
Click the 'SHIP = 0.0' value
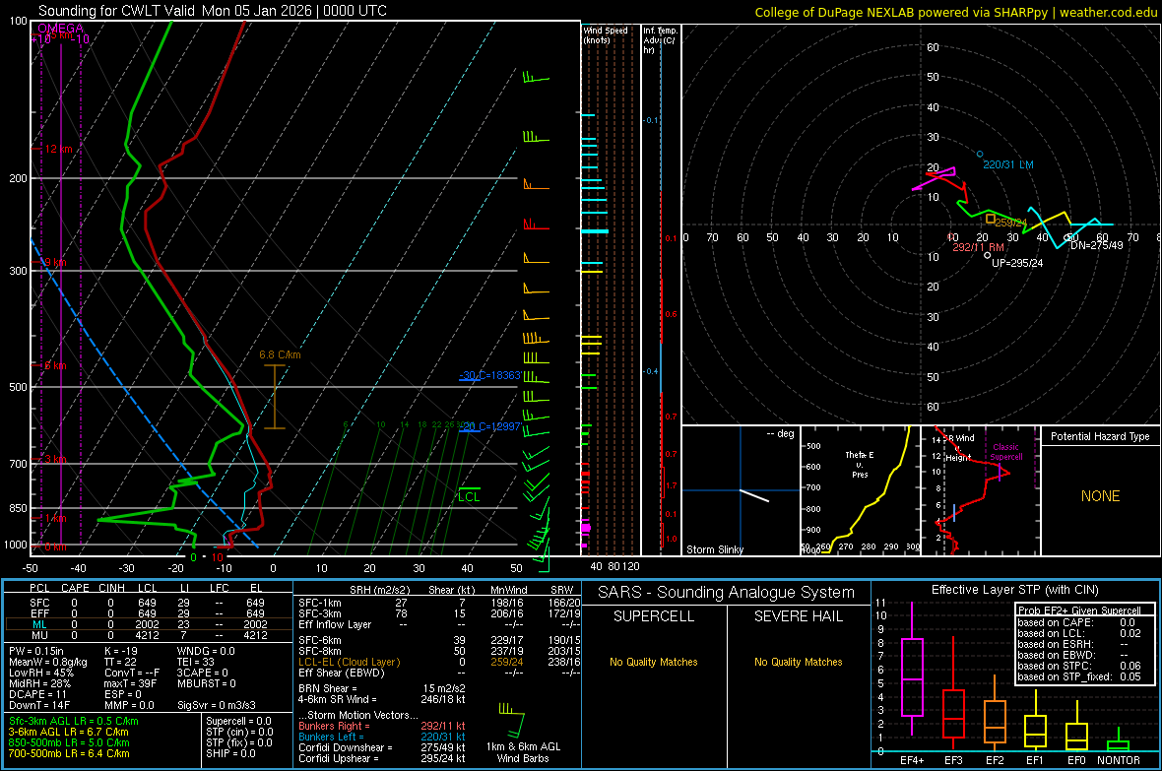230,753
